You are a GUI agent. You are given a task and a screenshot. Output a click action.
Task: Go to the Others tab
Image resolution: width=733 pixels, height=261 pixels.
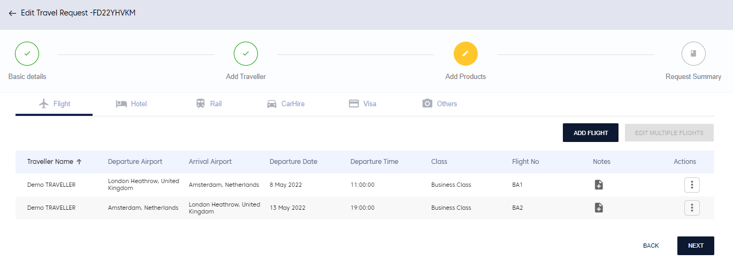click(x=440, y=104)
